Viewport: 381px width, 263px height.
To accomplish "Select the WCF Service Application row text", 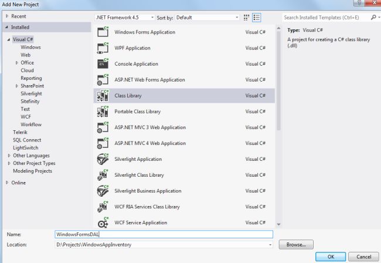I will (x=141, y=222).
